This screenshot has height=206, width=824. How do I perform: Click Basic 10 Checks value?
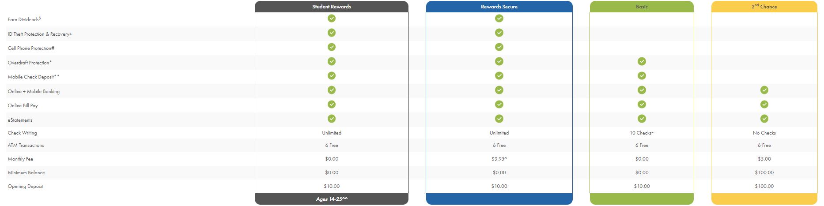tap(642, 133)
